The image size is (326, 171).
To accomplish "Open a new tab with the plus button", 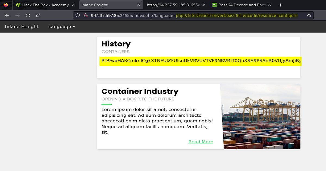I will [281, 5].
